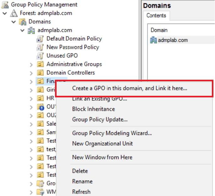This screenshot has height=196, width=215.
Task: Click the HR OU folder icon
Action: [40, 98]
